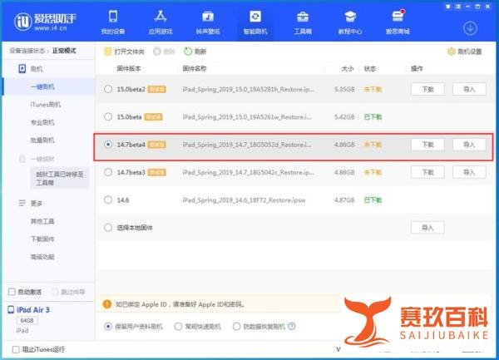Screen dimensions: 499x360
Task: Click 导入 for local firmware row
Action: [x=427, y=228]
